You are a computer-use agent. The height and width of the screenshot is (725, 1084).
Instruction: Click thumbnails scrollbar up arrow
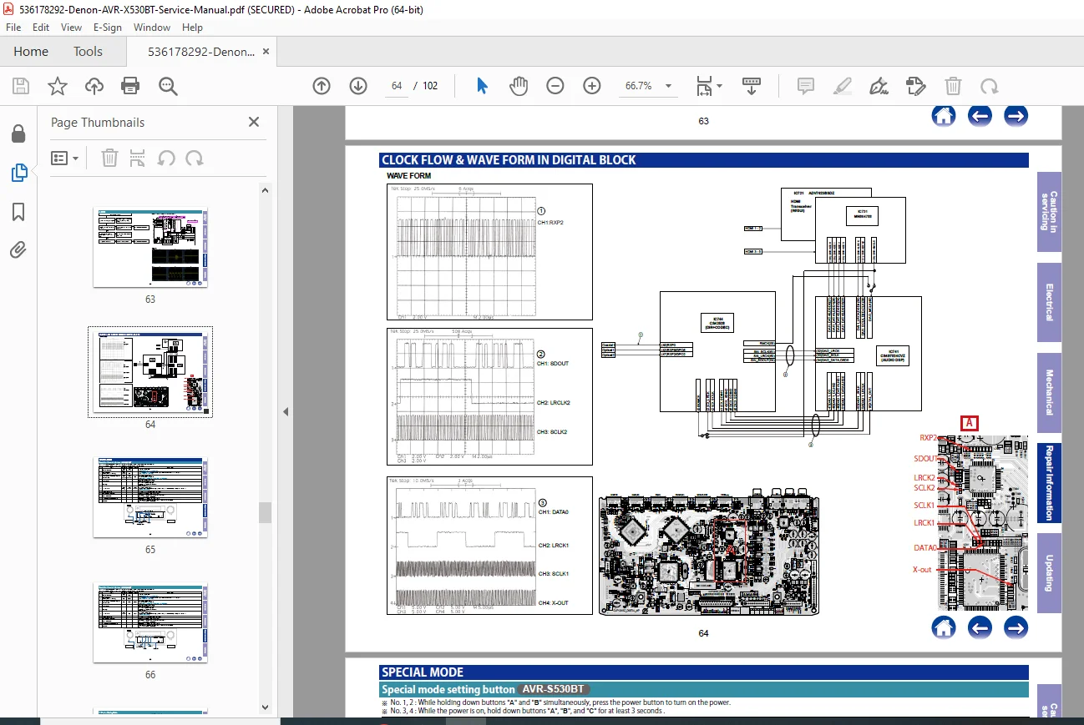tap(265, 190)
